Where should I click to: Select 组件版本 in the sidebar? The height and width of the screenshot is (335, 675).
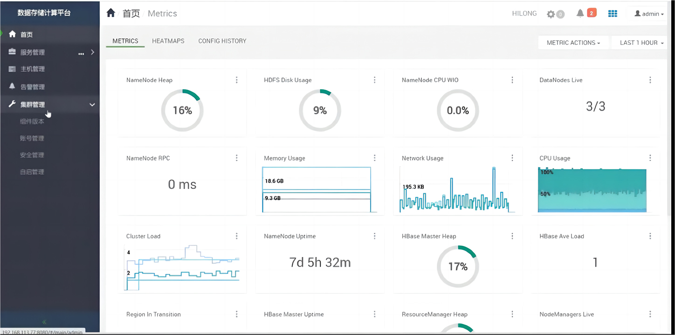[x=32, y=121]
